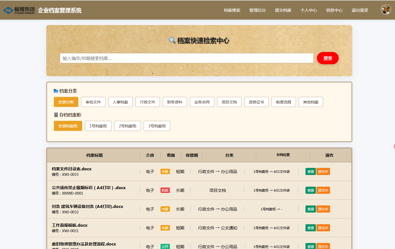The image size is (395, 249).
Task: Filter by 审批文件 category
Action: (x=93, y=102)
